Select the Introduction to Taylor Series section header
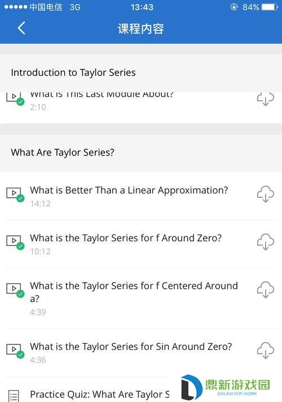 coord(141,73)
